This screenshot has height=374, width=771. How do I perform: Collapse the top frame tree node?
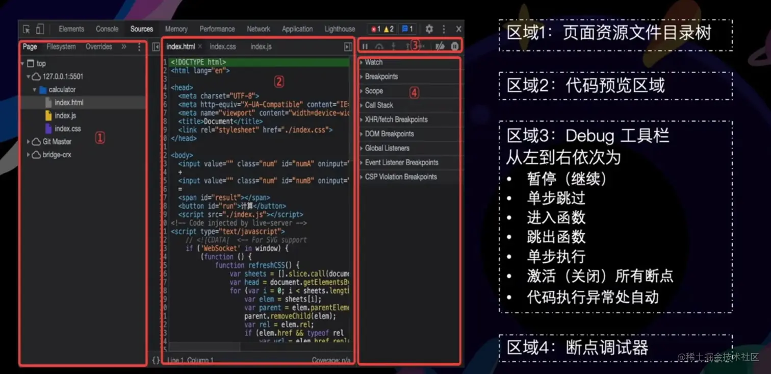(x=22, y=64)
